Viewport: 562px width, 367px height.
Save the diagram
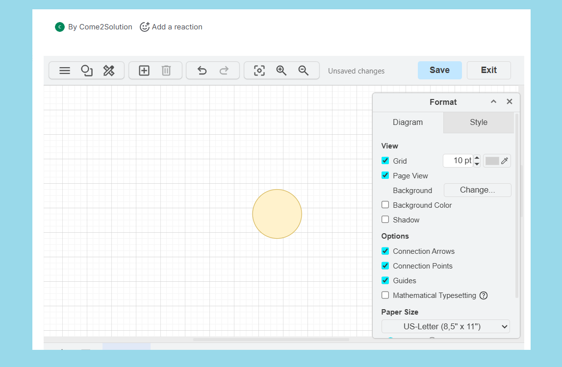tap(439, 70)
